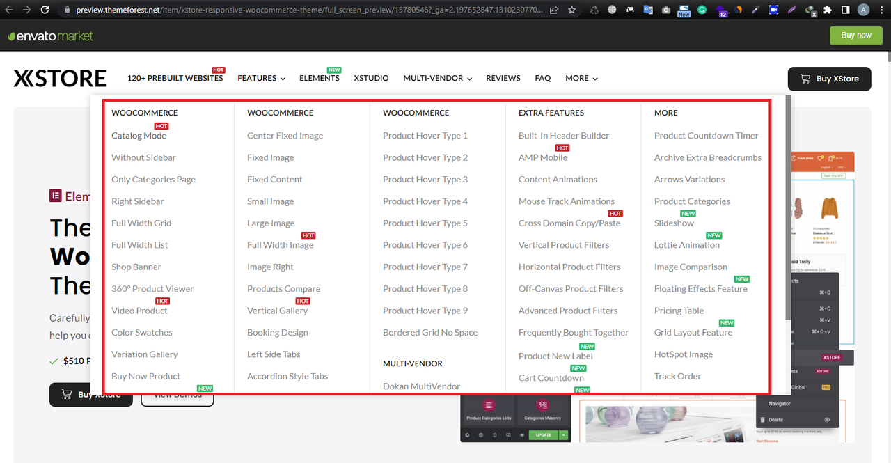Open Chrome's three-dot menu

[x=881, y=10]
